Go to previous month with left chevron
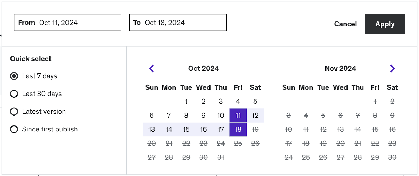The image size is (419, 176). (x=151, y=69)
